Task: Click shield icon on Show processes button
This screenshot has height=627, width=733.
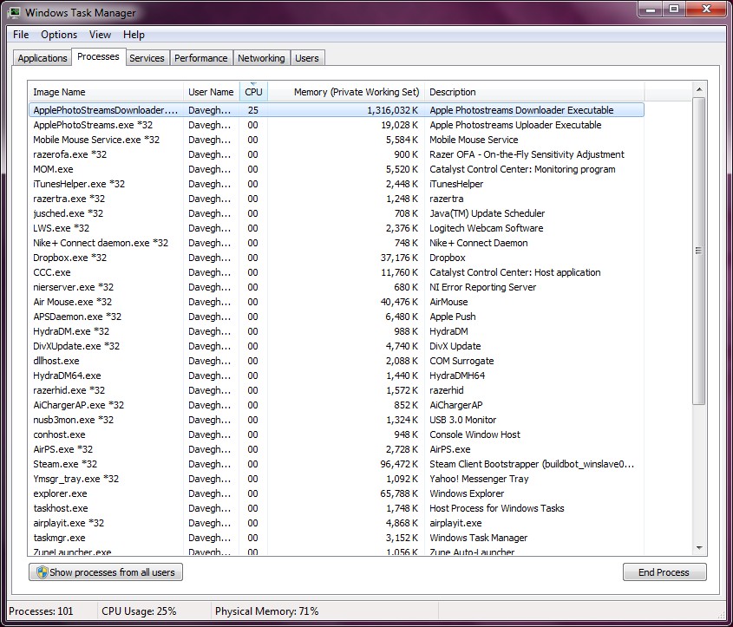Action: coord(43,571)
